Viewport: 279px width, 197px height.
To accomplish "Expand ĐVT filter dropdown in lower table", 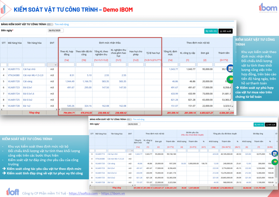I will [130, 151].
